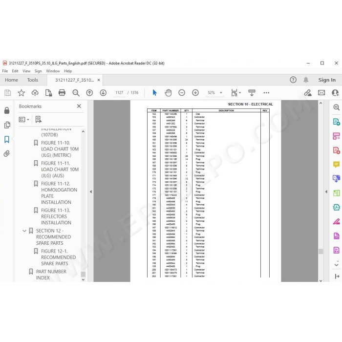The image size is (342, 342).
Task: Show more tools ellipsis
Action: pyautogui.click(x=266, y=93)
